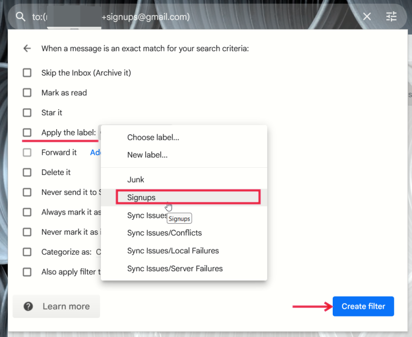The image size is (412, 337).
Task: Clear the search with the X icon
Action: pyautogui.click(x=367, y=16)
